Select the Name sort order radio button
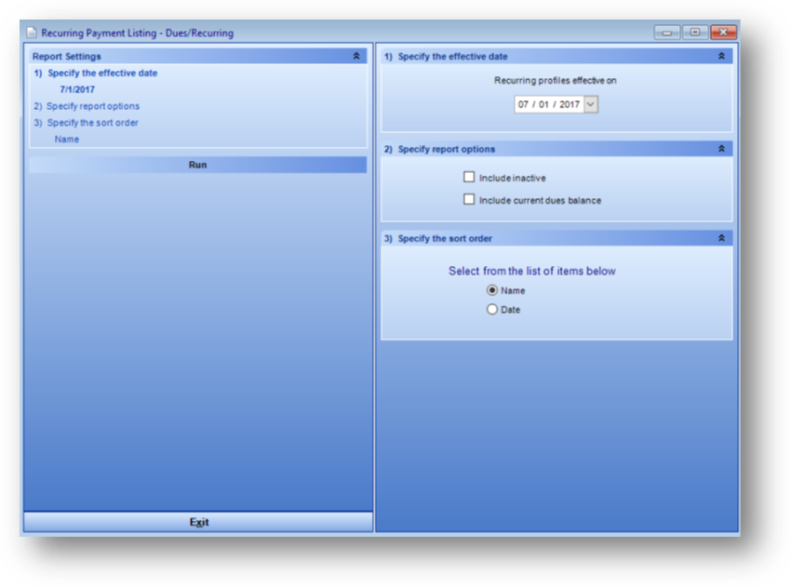Image resolution: width=791 pixels, height=587 pixels. 492,290
